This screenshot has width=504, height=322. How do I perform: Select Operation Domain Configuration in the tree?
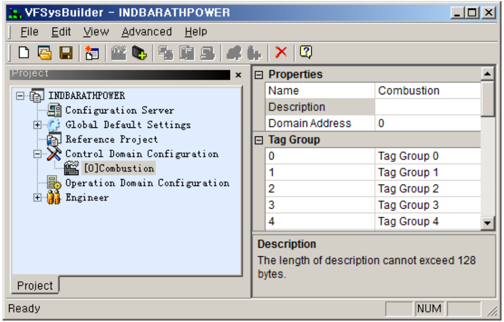tap(147, 183)
